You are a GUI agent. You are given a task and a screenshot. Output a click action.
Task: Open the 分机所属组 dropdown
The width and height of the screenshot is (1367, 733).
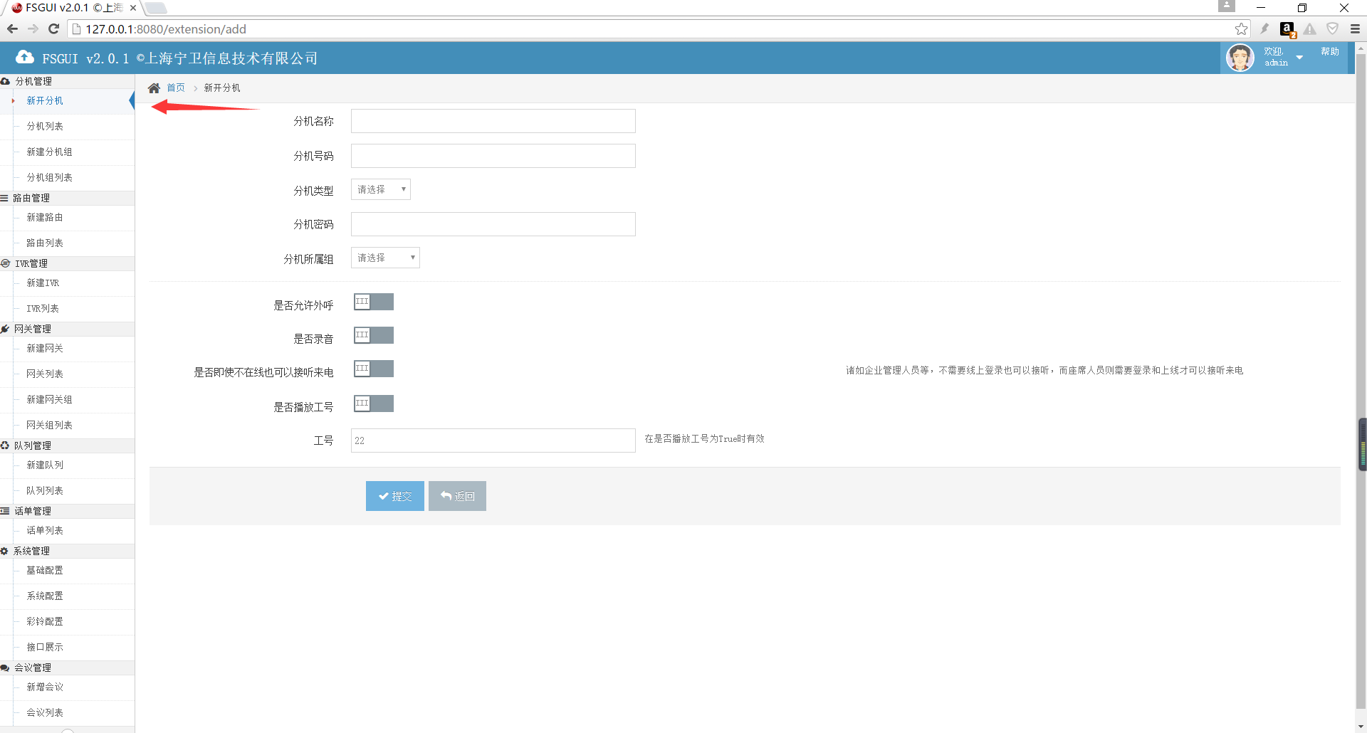(385, 258)
